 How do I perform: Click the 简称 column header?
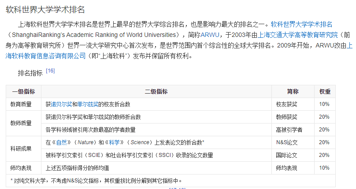coord(293,91)
